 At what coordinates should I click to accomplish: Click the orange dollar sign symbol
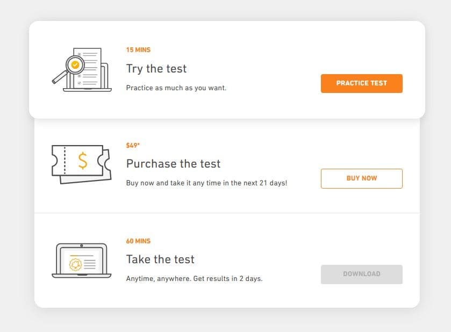coord(83,161)
